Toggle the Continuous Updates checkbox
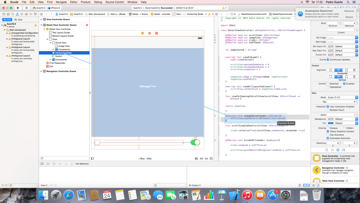This screenshot has height=203, width=360. click(x=328, y=60)
